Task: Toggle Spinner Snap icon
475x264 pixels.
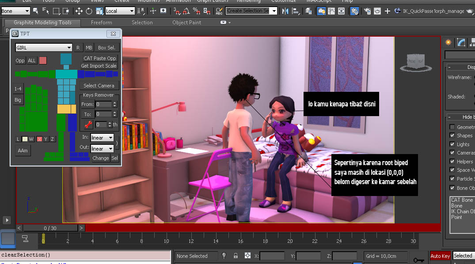Action: point(207,11)
